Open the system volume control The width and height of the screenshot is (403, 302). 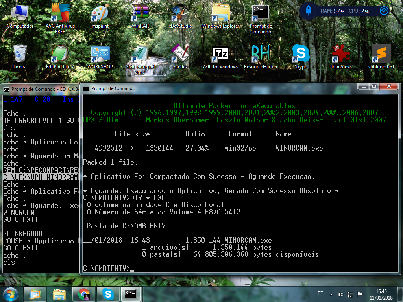click(340, 294)
